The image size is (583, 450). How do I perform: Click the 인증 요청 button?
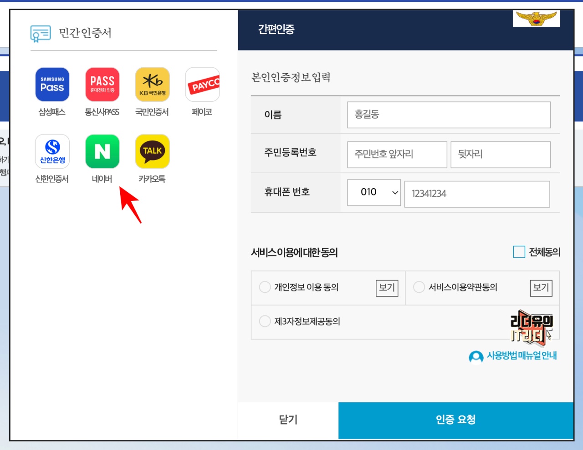coord(455,420)
